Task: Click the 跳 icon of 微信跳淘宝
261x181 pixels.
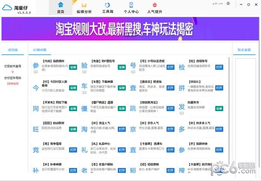Action: tap(133, 109)
